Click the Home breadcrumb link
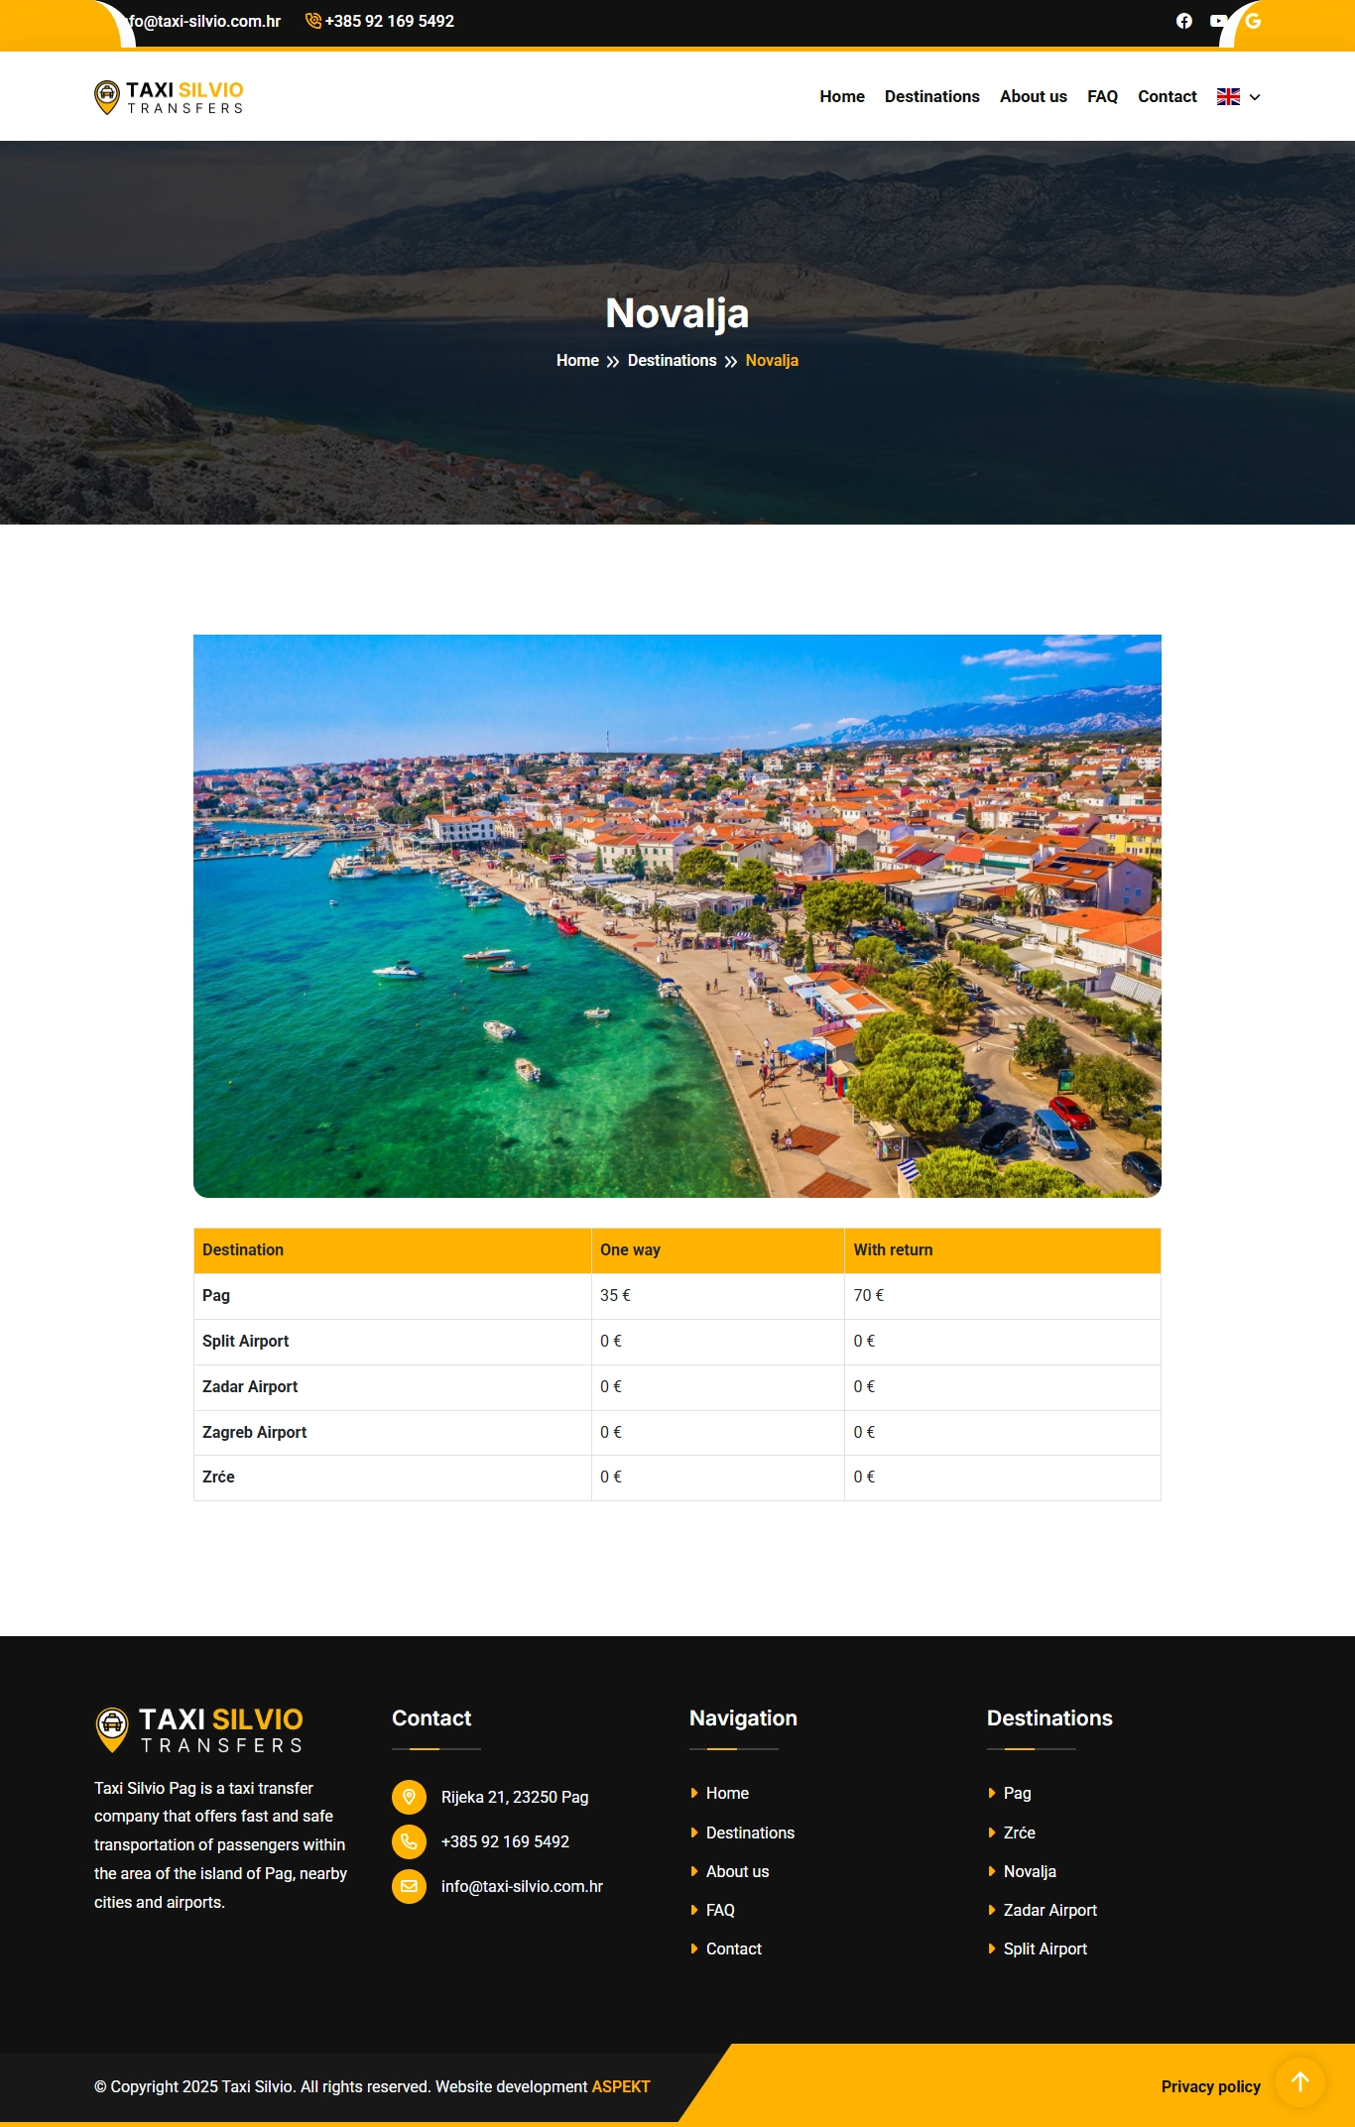1355x2127 pixels. (x=577, y=361)
